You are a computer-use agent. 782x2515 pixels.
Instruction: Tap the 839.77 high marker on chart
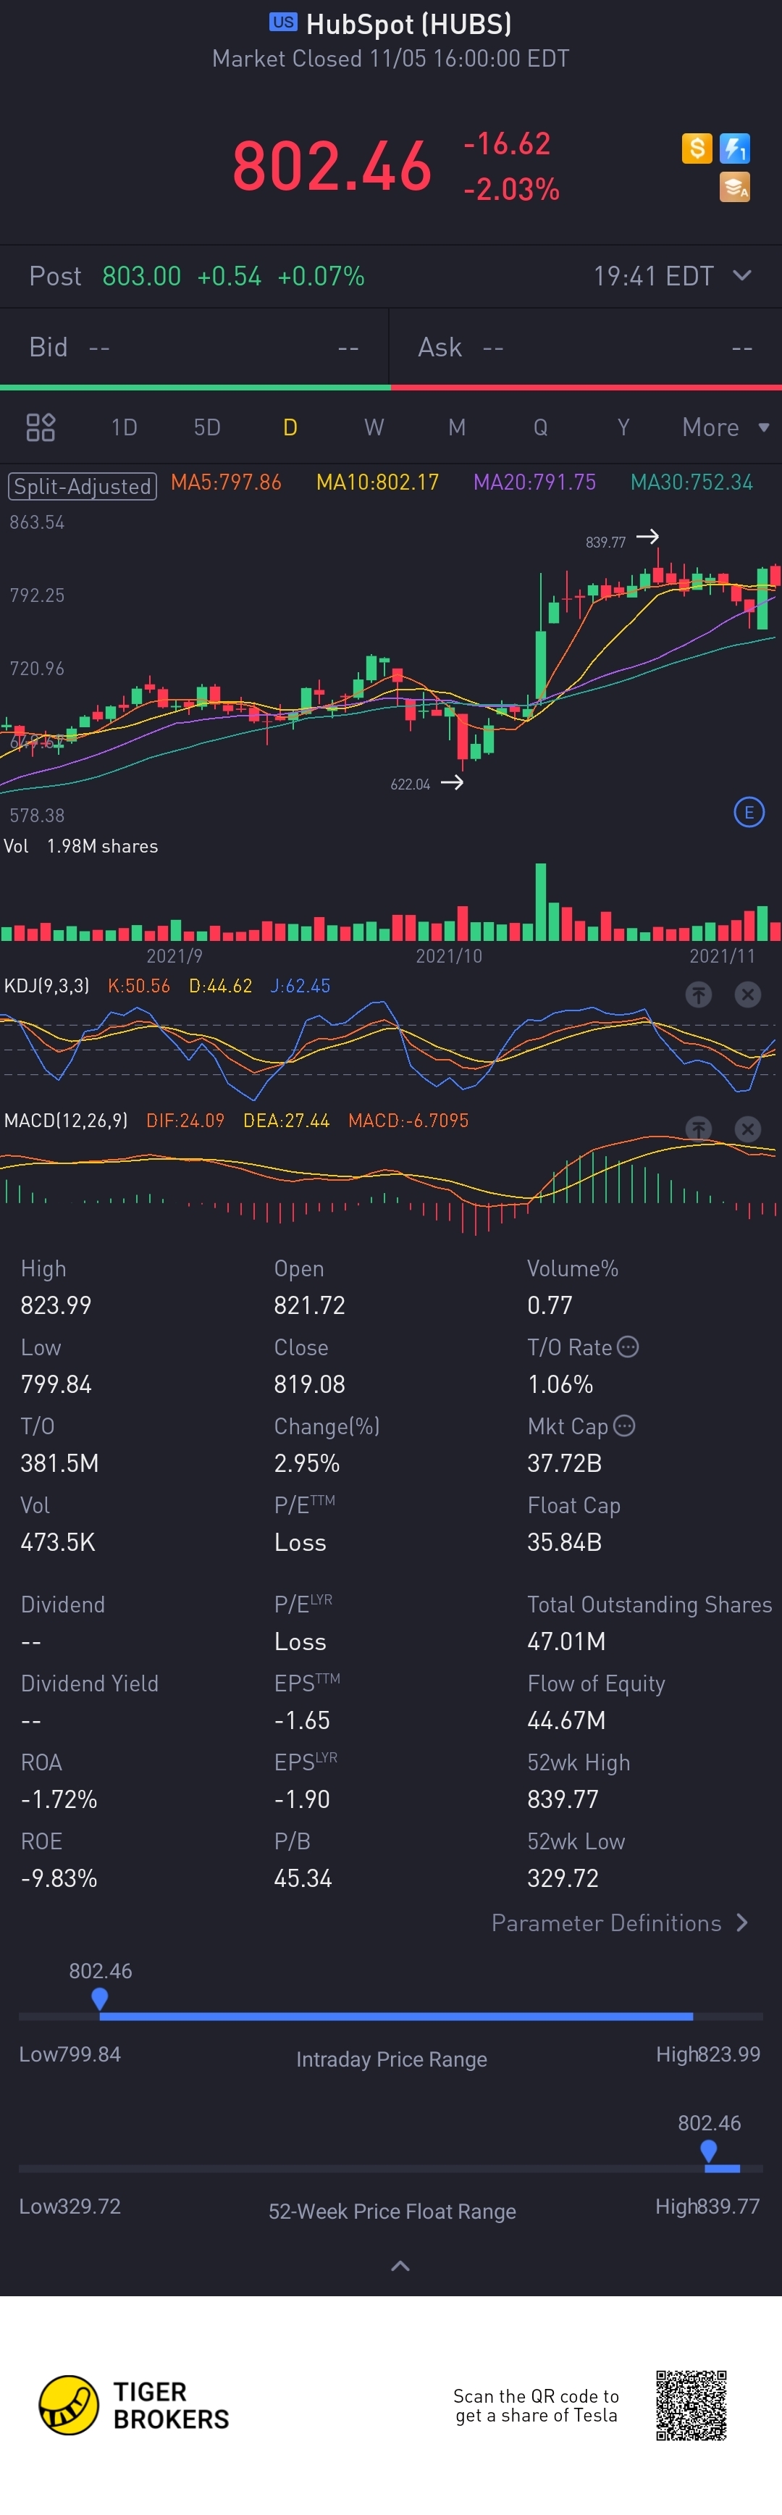click(x=605, y=542)
